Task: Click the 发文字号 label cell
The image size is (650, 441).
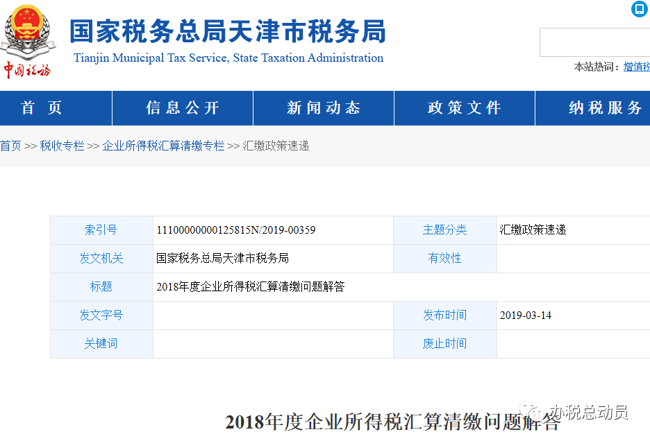Action: [x=101, y=315]
